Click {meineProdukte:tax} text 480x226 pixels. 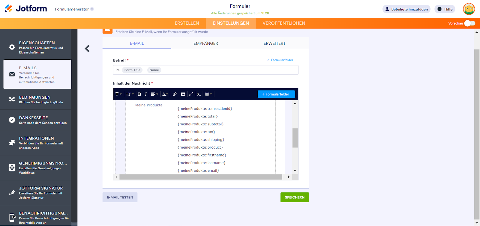(x=196, y=132)
